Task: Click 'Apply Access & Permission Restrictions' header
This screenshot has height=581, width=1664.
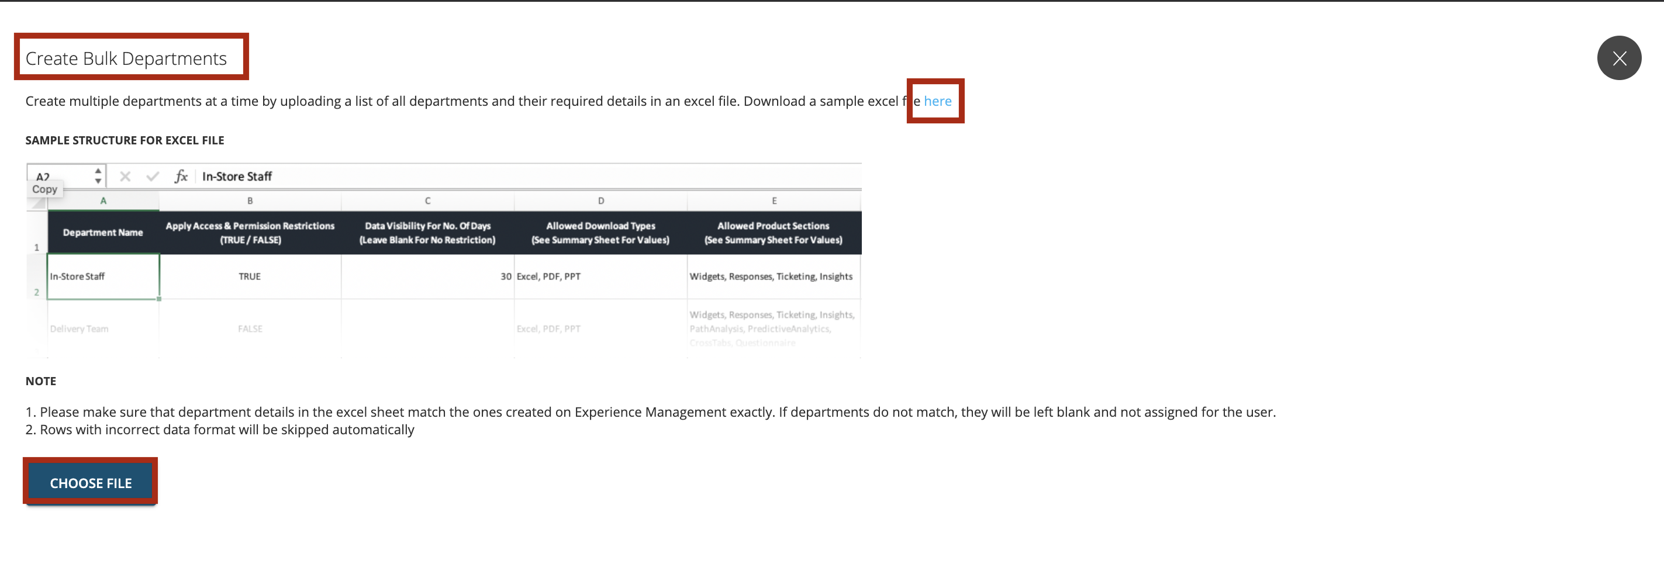Action: tap(250, 233)
